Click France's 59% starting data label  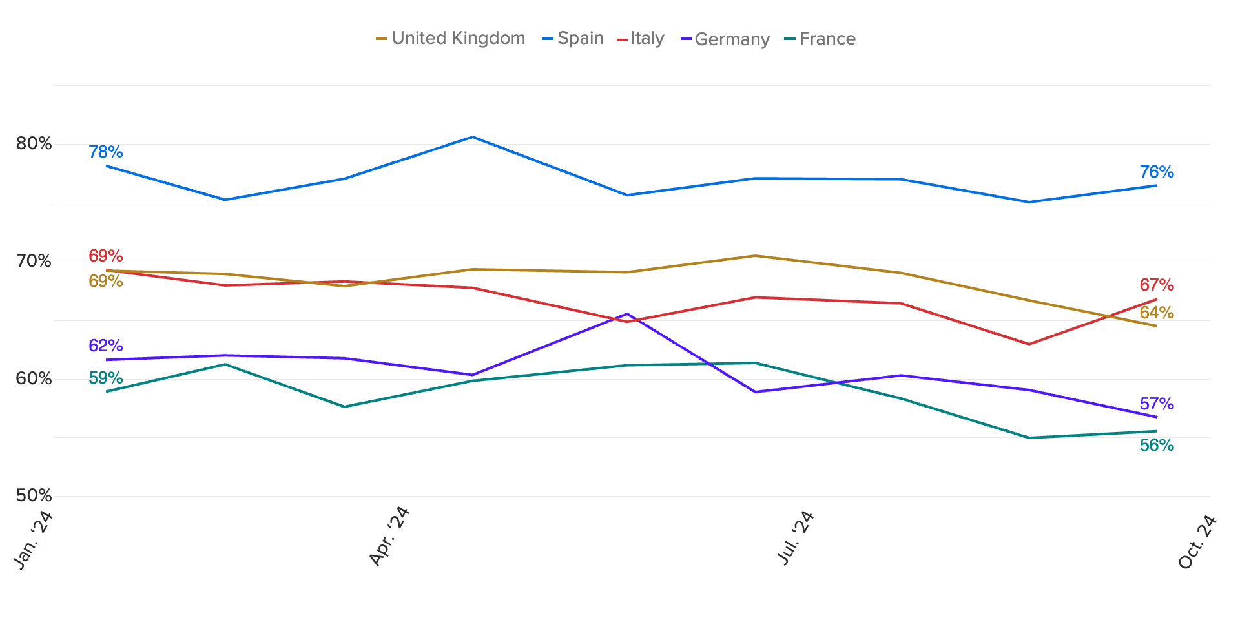tap(106, 378)
